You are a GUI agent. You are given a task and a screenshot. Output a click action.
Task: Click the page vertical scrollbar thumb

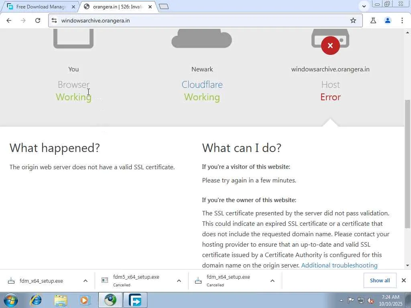[407, 164]
